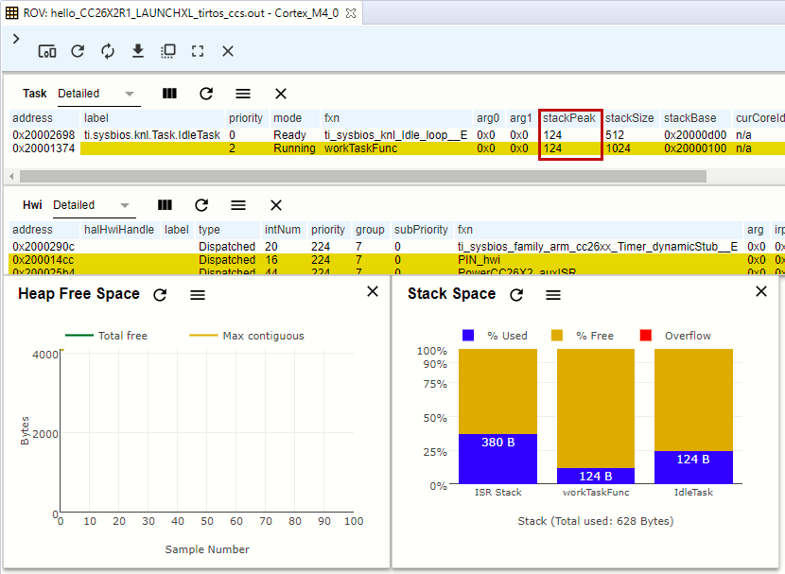Expand the side panel with chevron arrow

(x=16, y=39)
